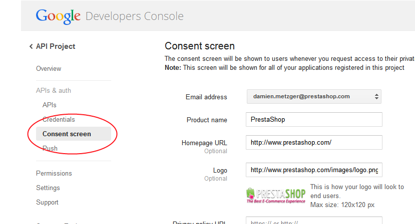Click the Logo URL field
The width and height of the screenshot is (415, 224).
[x=314, y=170]
